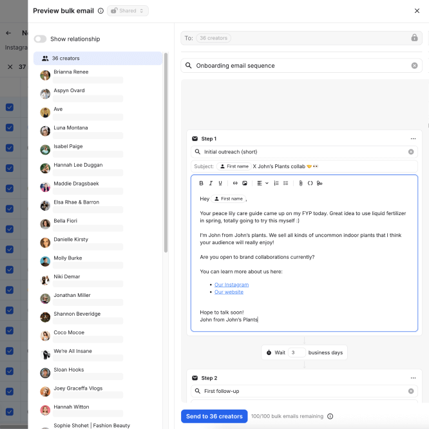Uncheck the bottommost row checkbox in background table
This screenshot has height=429, width=429.
[x=10, y=412]
